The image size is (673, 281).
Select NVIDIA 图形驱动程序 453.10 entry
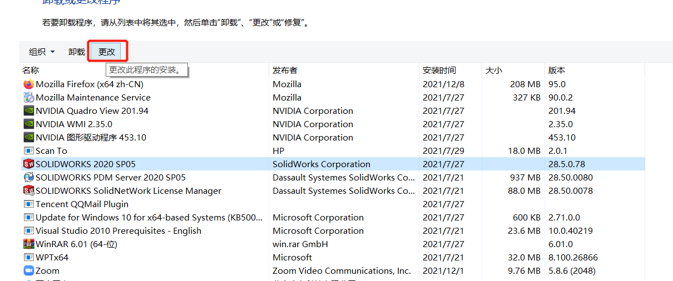coord(91,138)
